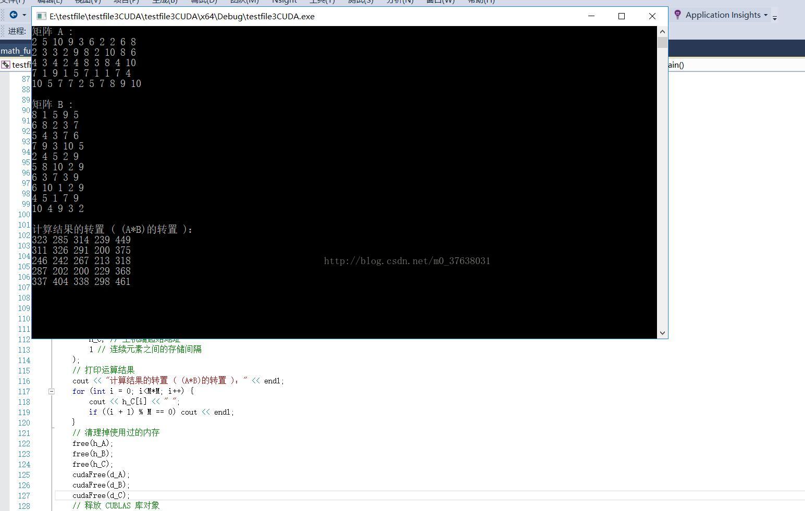Switch to the math_fu editor tab
805x511 pixels.
[16, 51]
